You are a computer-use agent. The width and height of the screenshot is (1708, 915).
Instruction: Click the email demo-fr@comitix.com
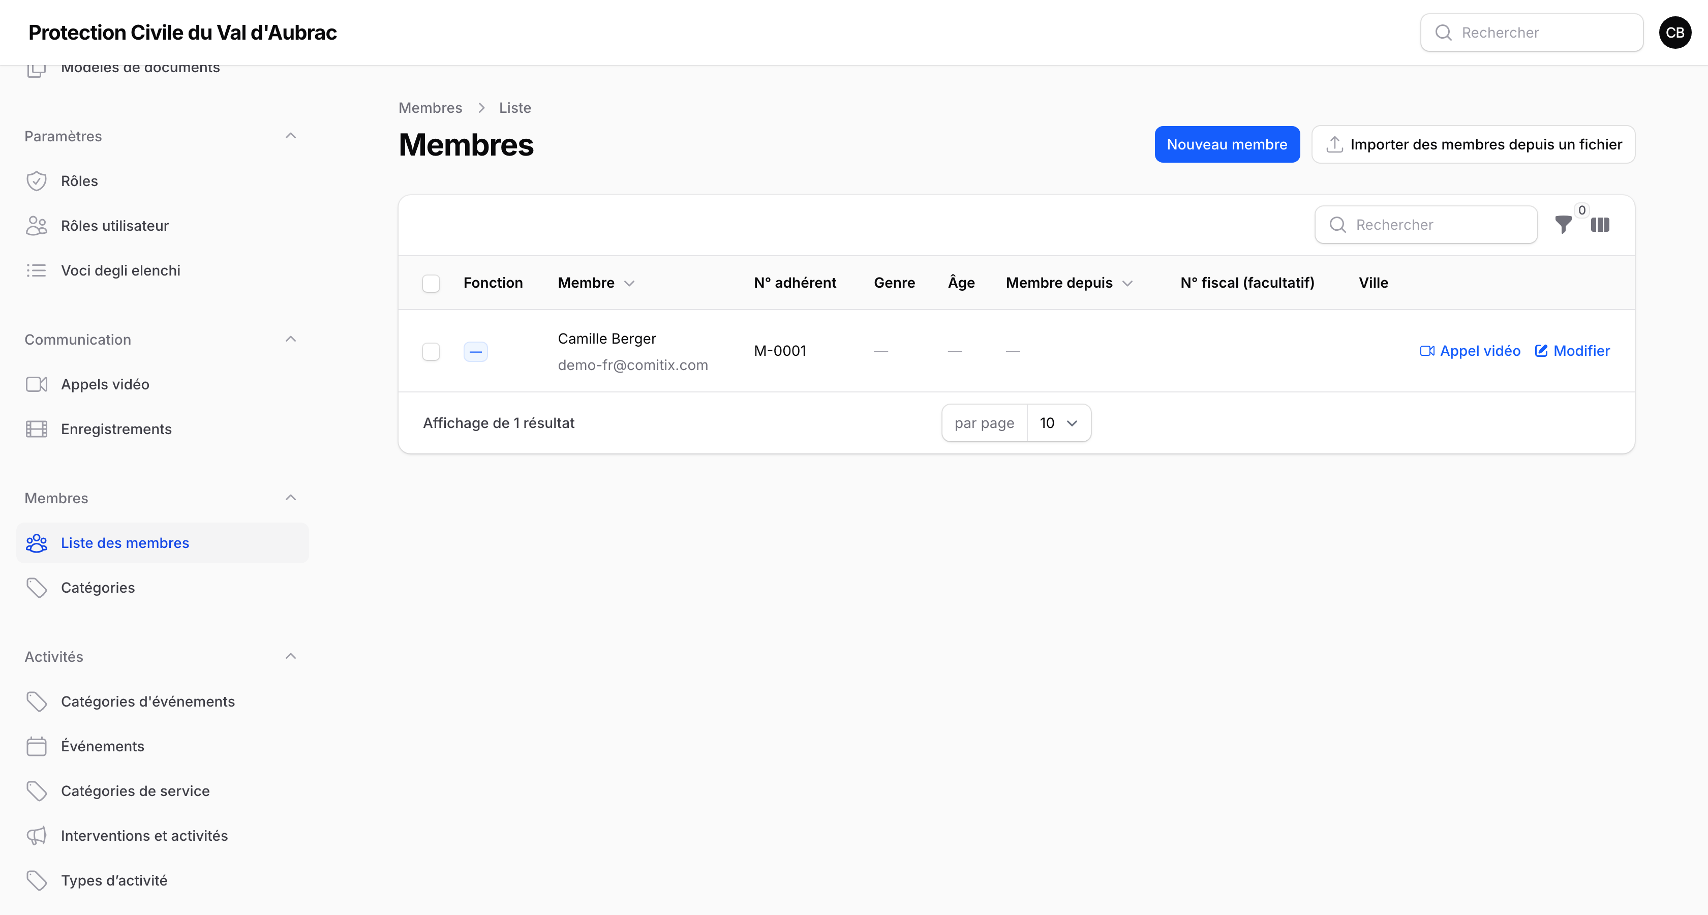[x=632, y=365]
